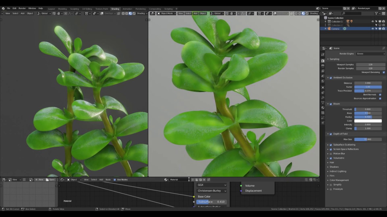Viewport: 387px width, 217px height.
Task: Select rendered shading in right viewport
Action: pos(307,13)
